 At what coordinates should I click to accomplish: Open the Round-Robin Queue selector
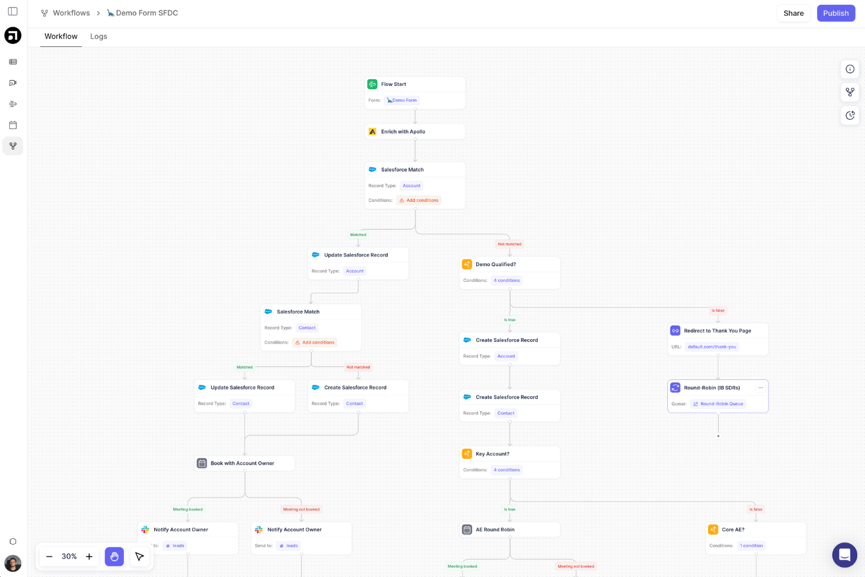718,404
